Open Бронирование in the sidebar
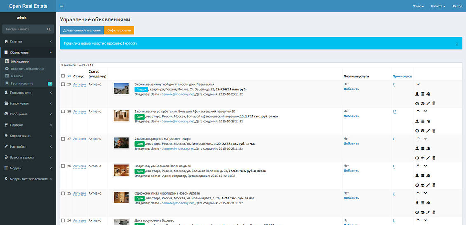The width and height of the screenshot is (466, 225). tap(22, 84)
